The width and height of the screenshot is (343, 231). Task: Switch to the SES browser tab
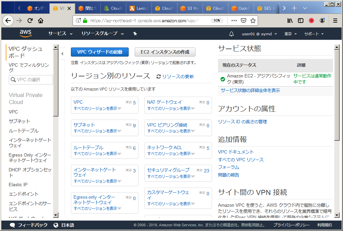[266, 8]
